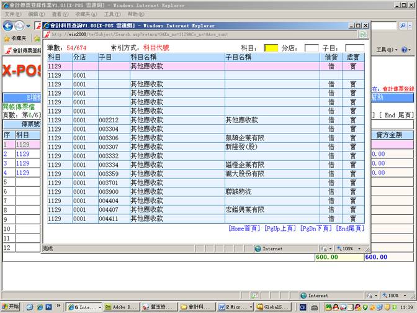Screen dimensions: 417x313
Task: Click the Windows 开始 start button
Action: tap(11, 307)
